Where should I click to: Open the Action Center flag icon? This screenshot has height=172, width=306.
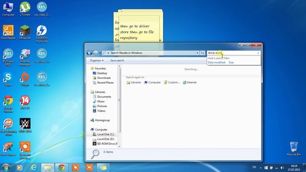click(271, 168)
